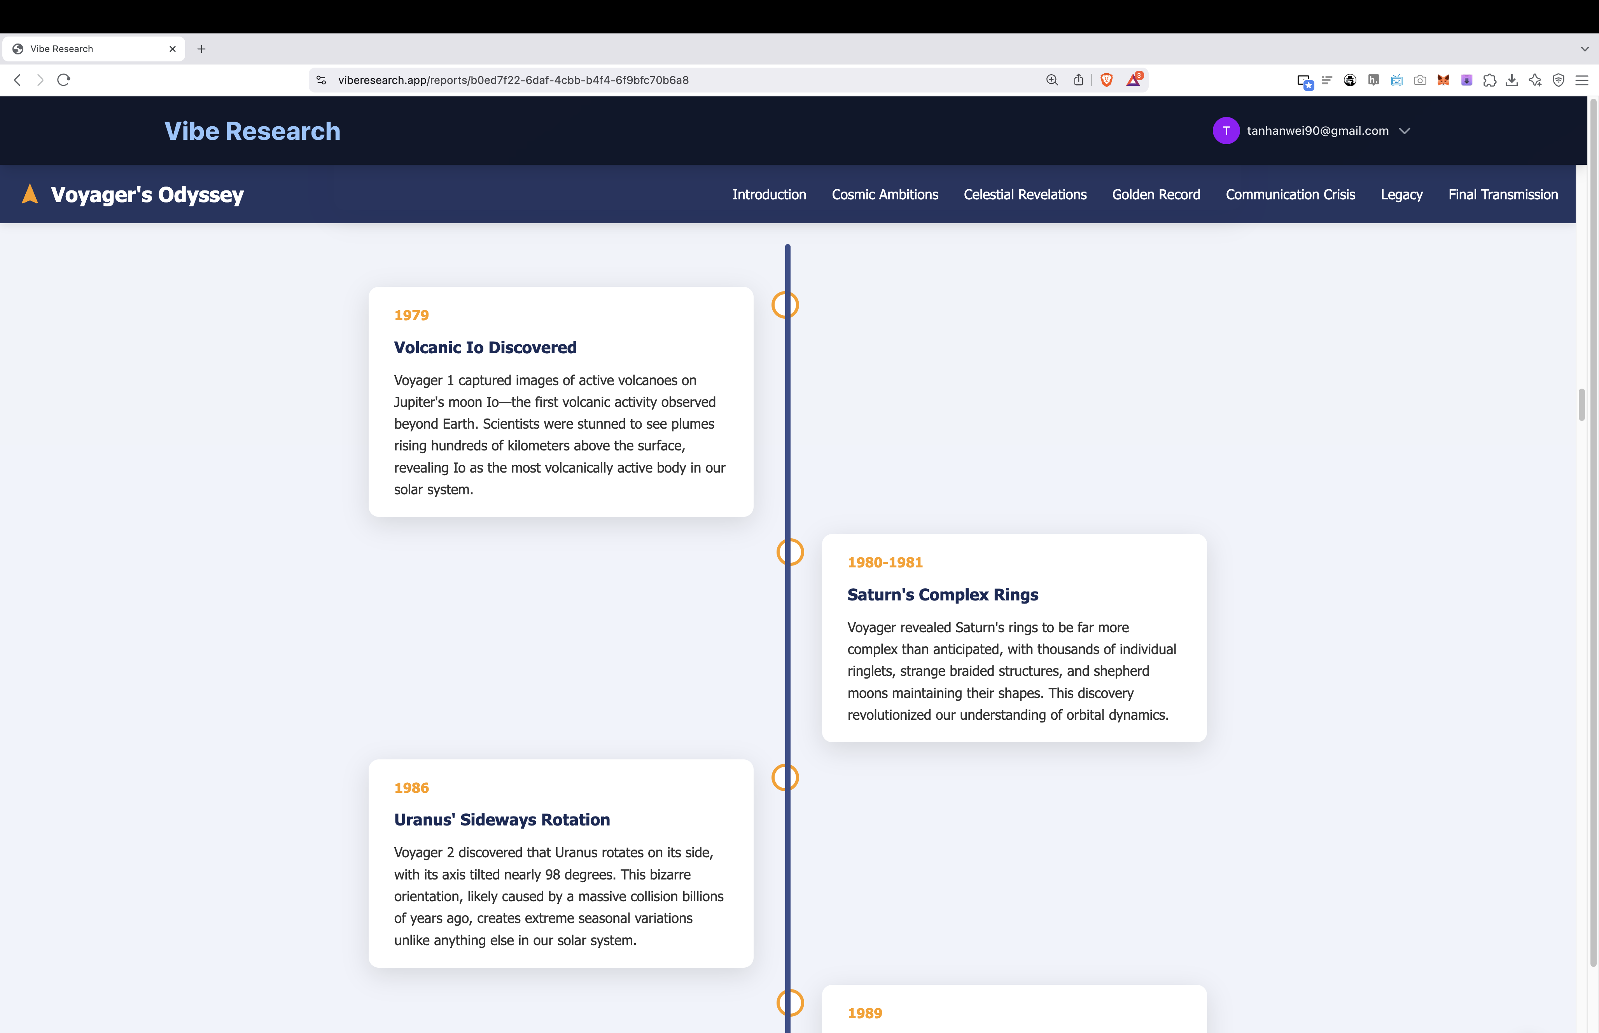
Task: Expand the tab search chevron
Action: click(1584, 49)
